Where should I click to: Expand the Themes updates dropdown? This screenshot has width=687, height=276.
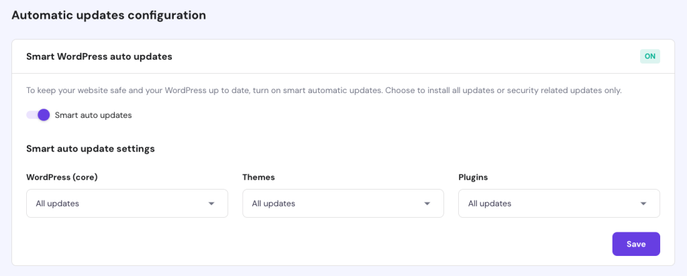pyautogui.click(x=343, y=204)
